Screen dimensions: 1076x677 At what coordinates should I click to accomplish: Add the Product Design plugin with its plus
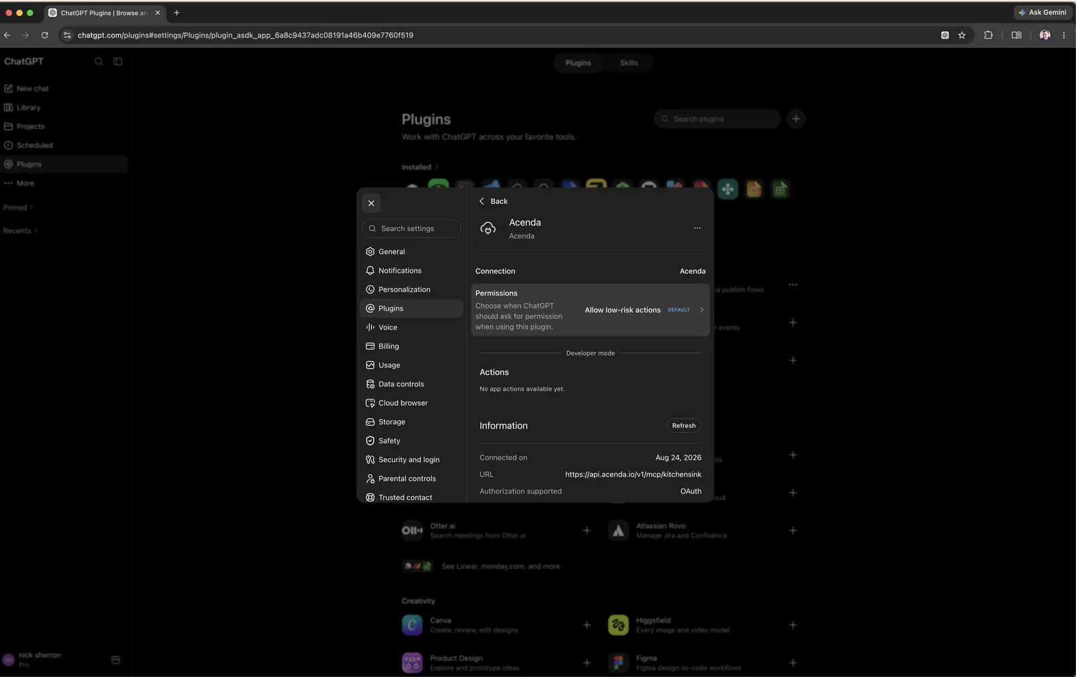click(587, 663)
